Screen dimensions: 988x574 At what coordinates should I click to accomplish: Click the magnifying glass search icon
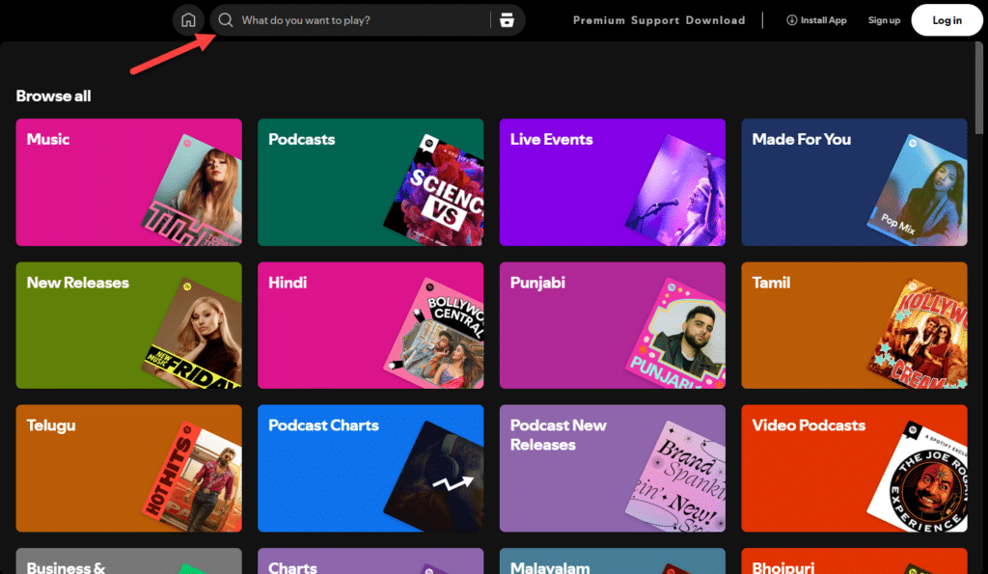coord(225,20)
